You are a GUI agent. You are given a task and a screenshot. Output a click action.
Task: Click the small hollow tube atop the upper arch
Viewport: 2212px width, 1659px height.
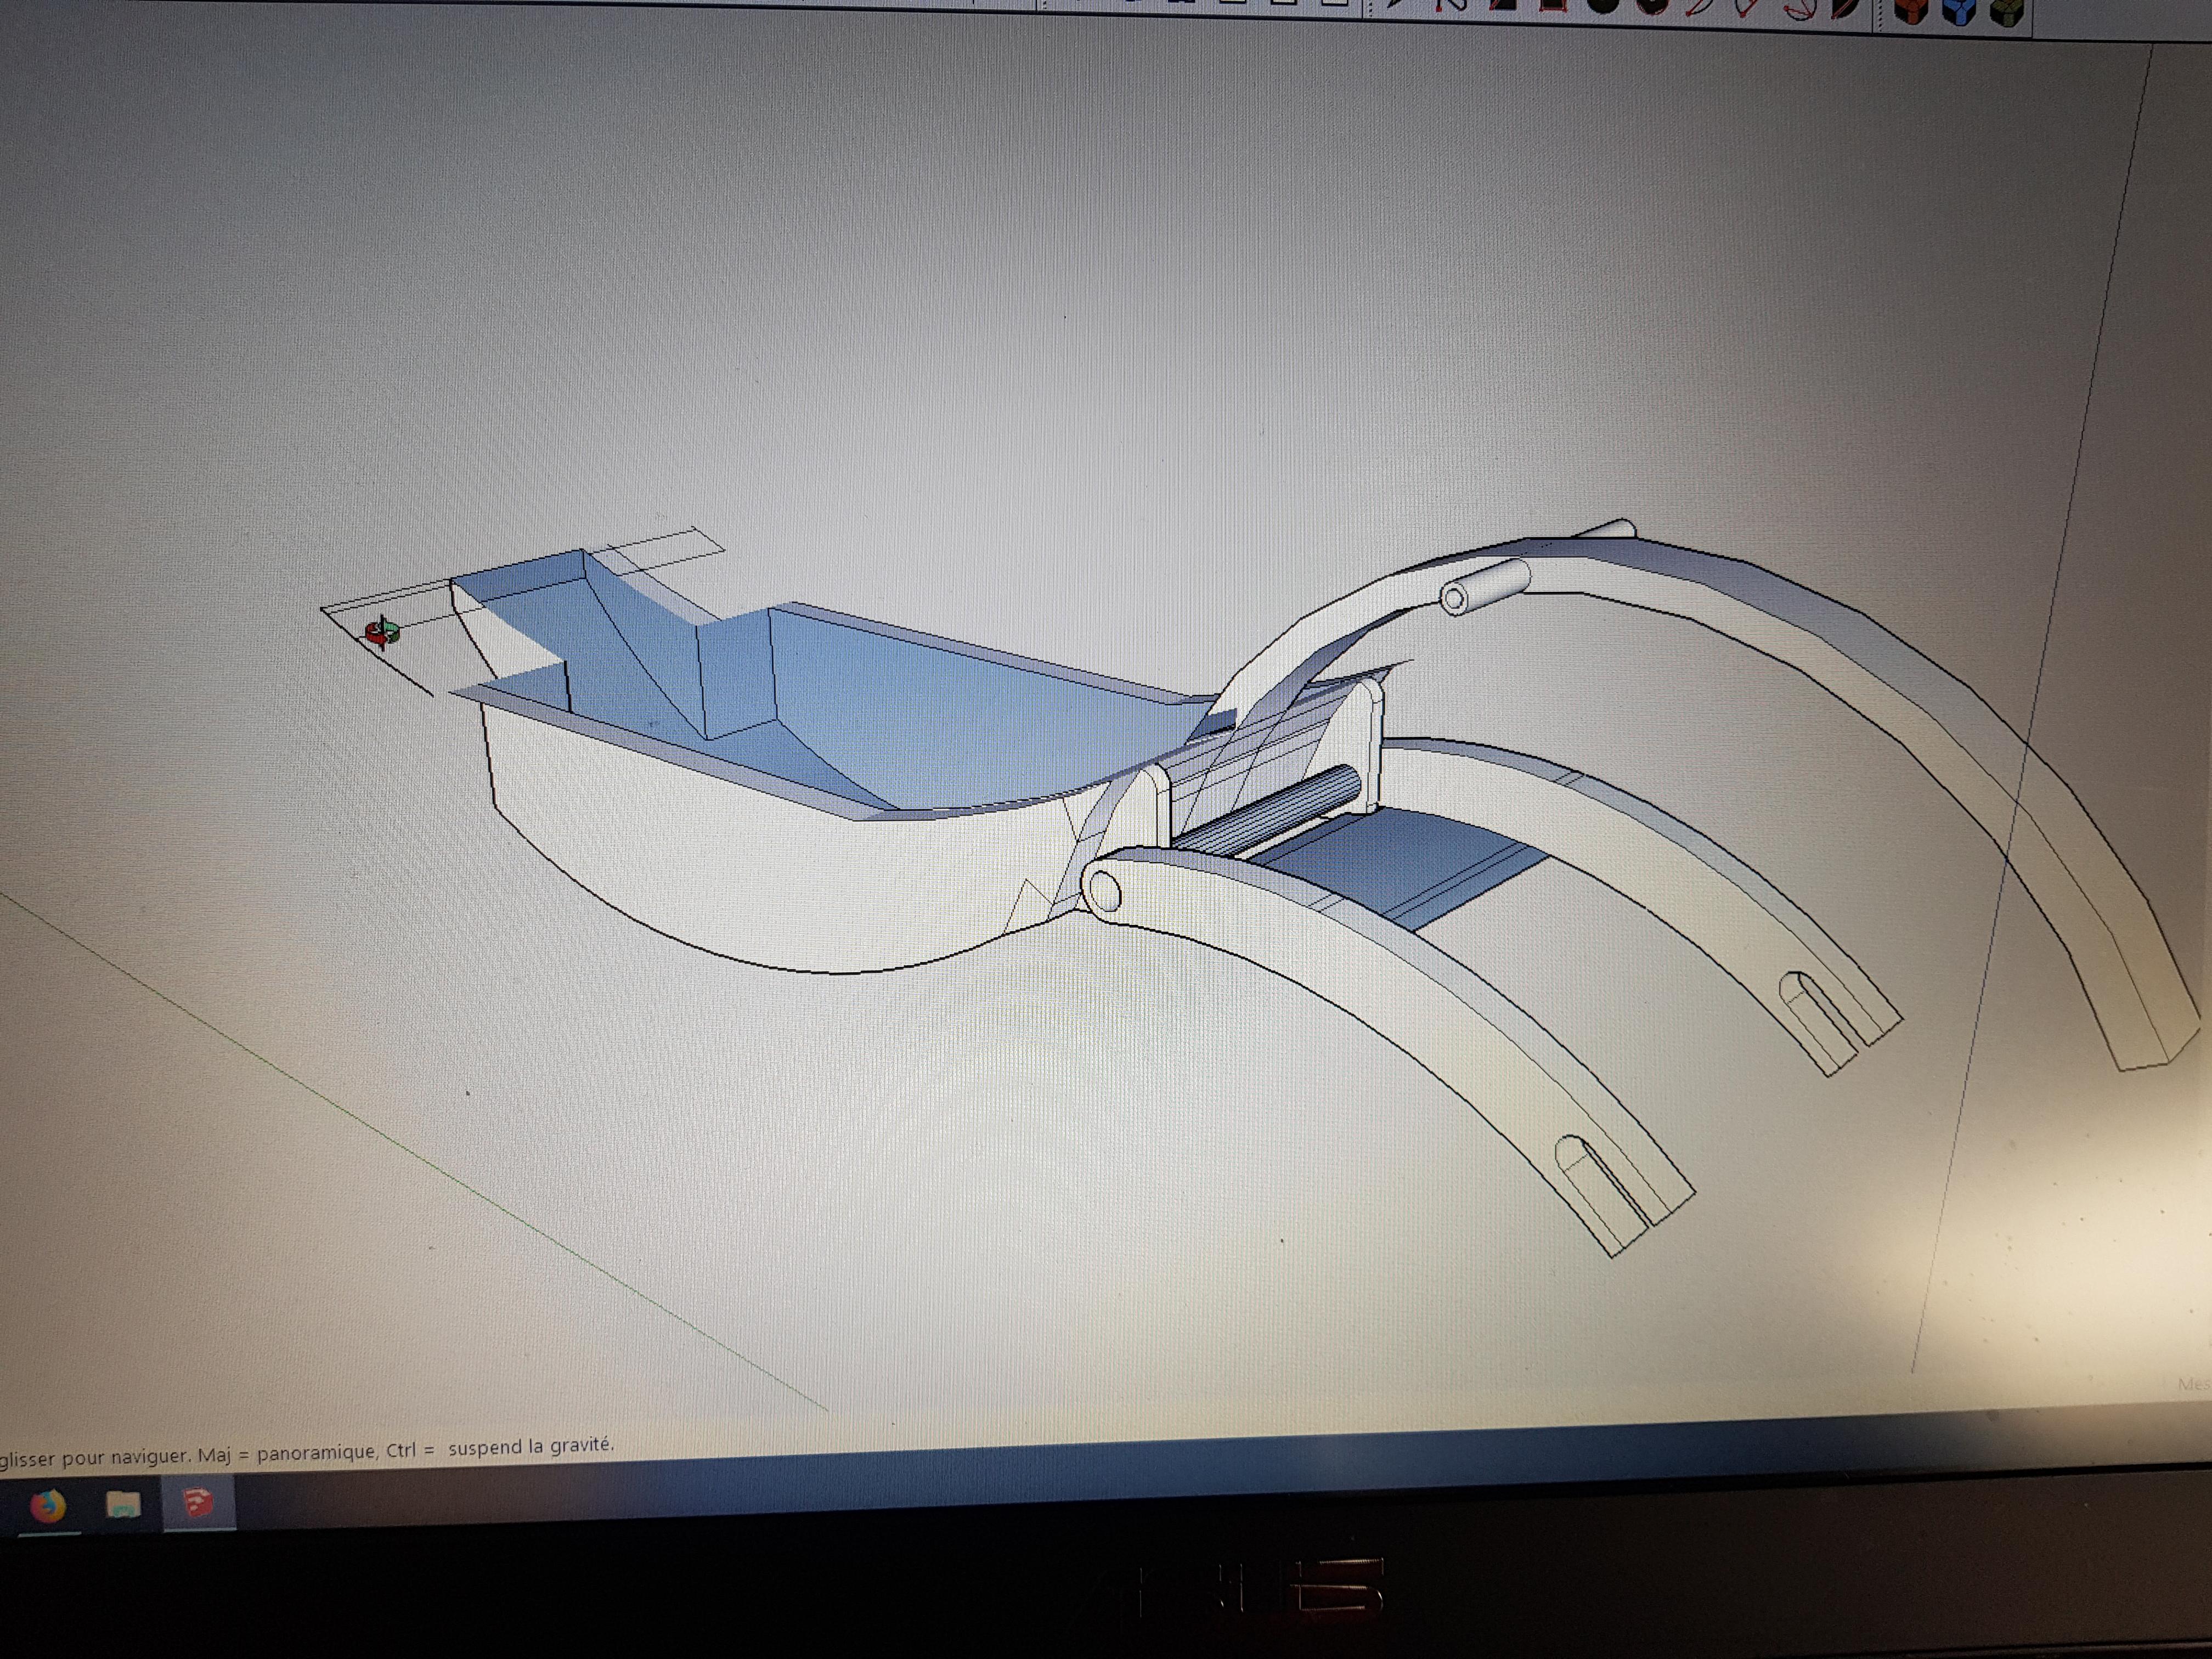pyautogui.click(x=1485, y=588)
